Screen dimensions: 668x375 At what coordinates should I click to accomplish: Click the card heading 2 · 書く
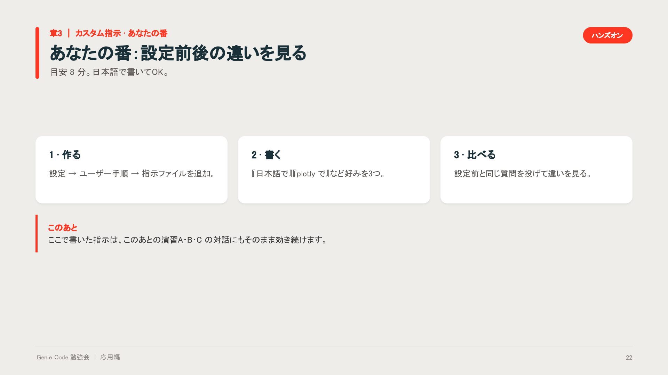pos(266,155)
